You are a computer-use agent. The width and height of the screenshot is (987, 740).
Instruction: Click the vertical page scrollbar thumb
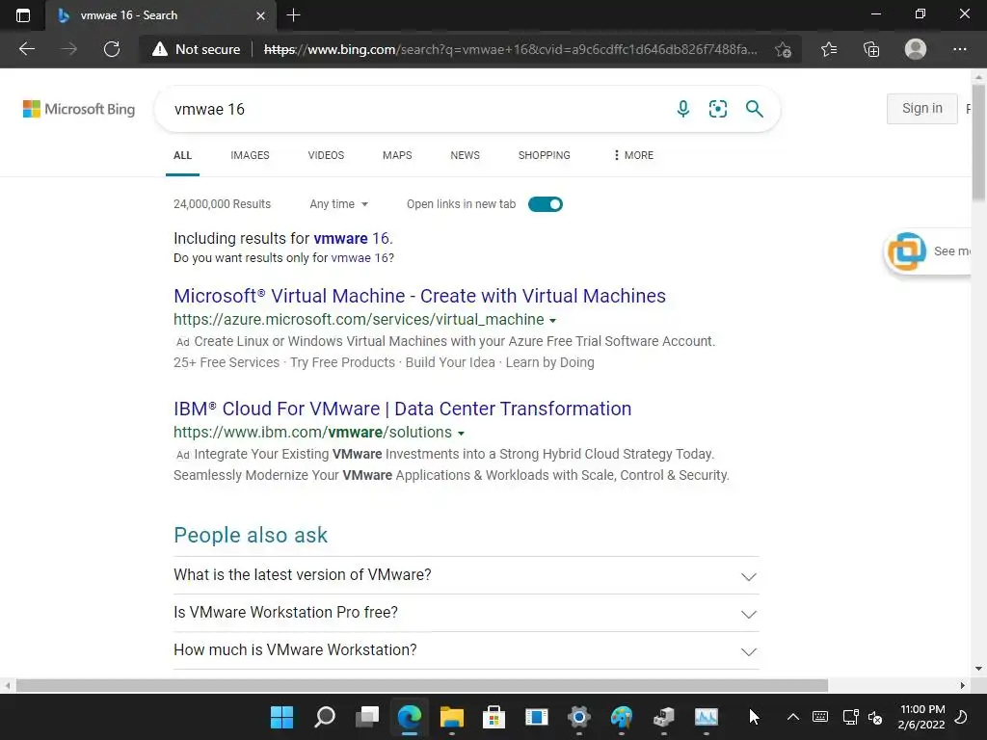coord(979,145)
